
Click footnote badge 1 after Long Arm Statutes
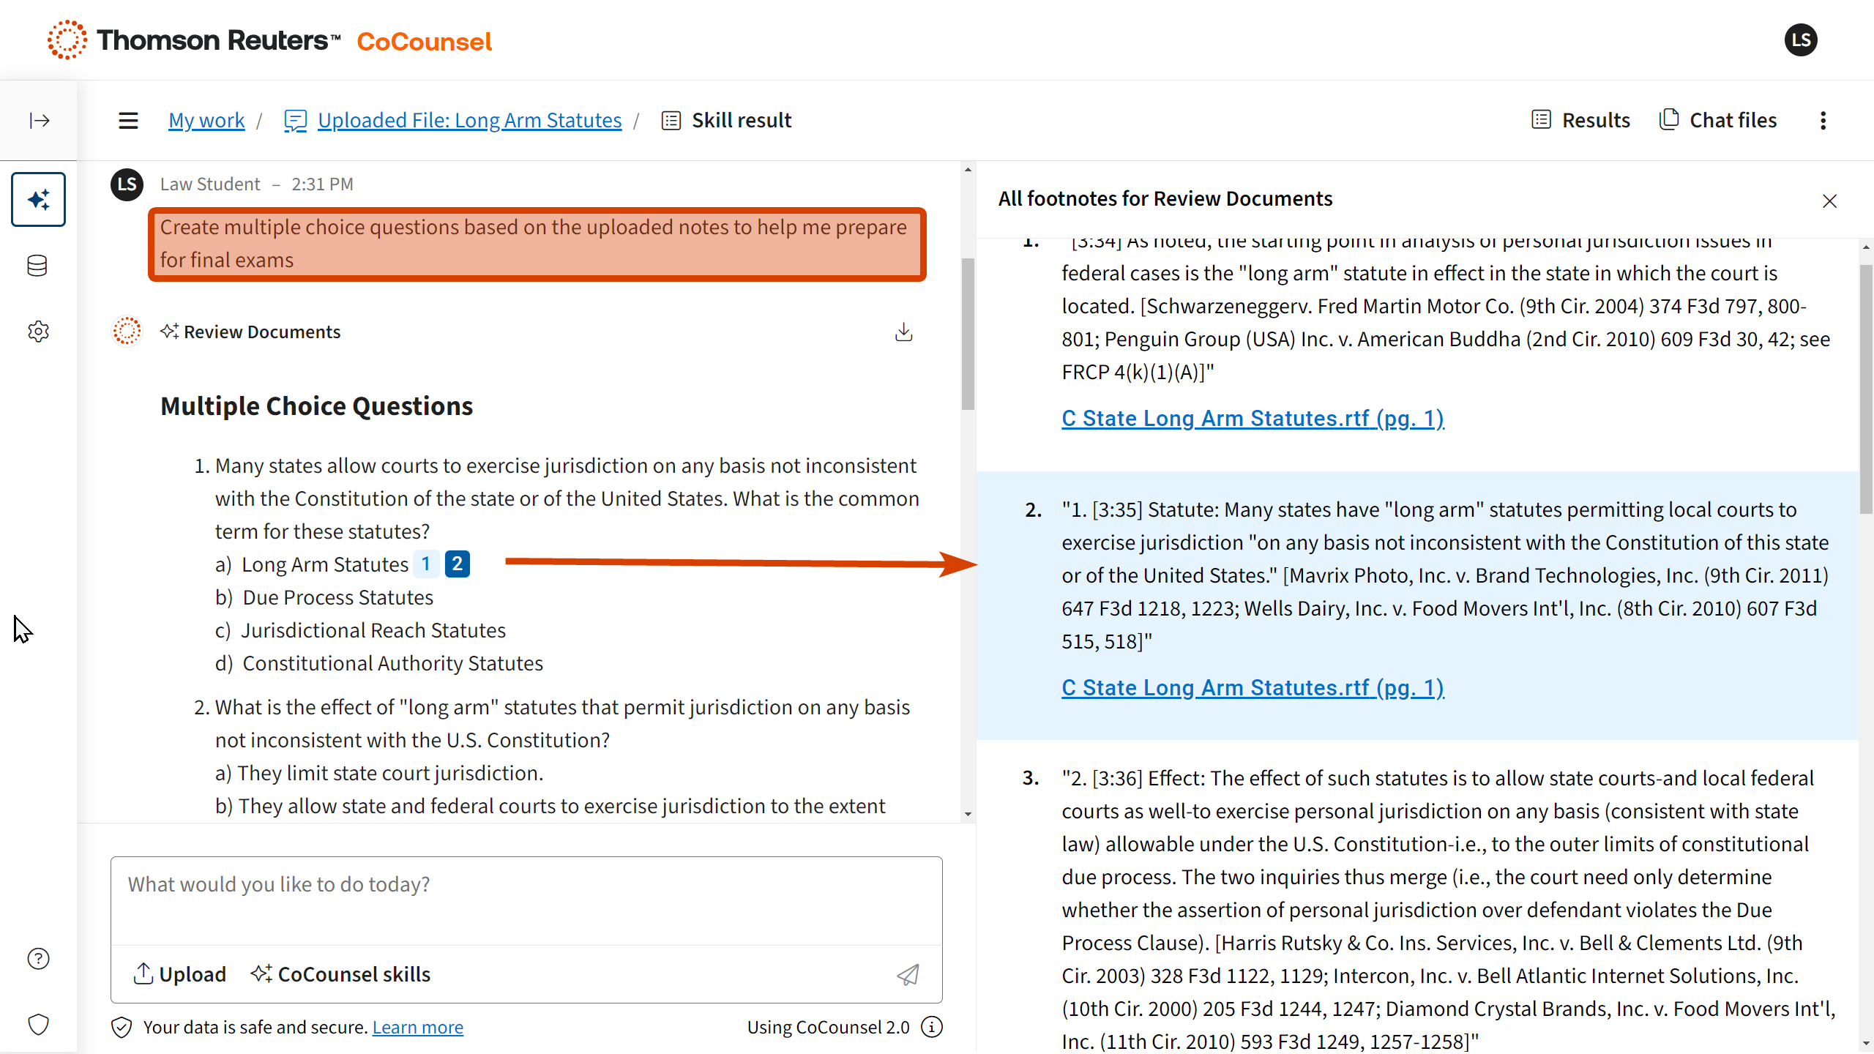[426, 564]
